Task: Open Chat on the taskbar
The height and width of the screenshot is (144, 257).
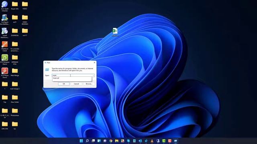Action: coord(105,141)
